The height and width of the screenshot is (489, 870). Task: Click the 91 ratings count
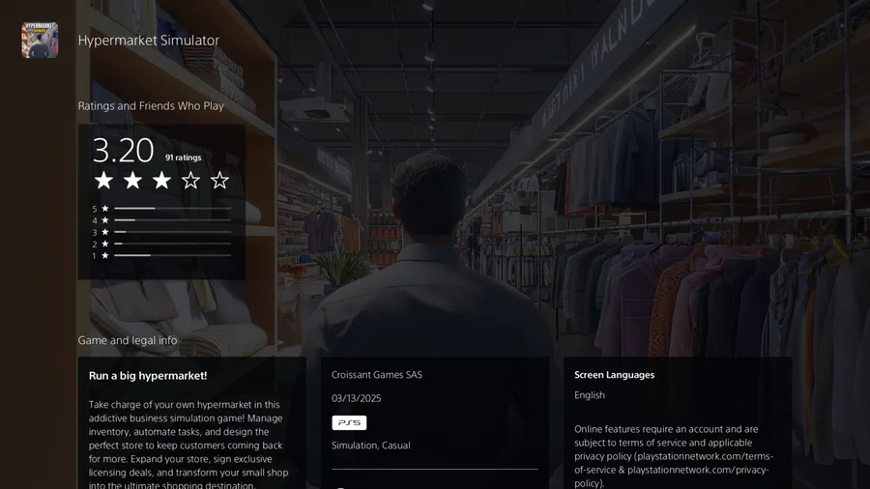(x=183, y=158)
